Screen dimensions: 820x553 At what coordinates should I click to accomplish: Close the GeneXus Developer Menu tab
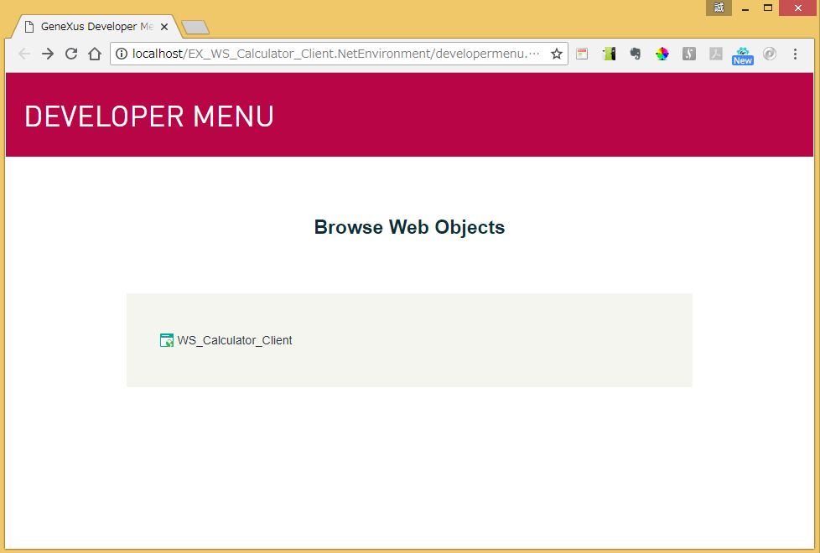[164, 27]
